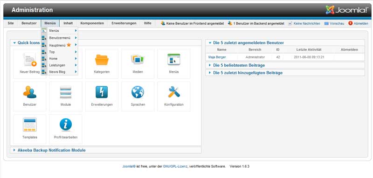Click the Vorschau preview icon
The width and height of the screenshot is (373, 178).
click(x=326, y=23)
